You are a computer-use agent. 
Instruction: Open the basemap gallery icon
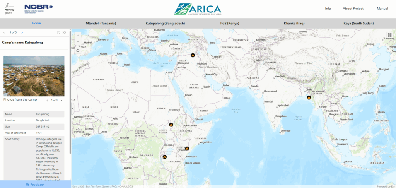[390, 36]
